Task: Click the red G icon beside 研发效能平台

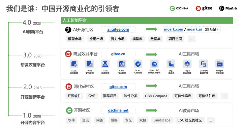Action: [68, 54]
